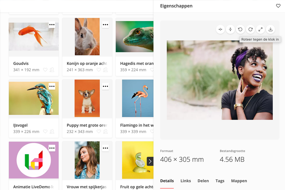
Task: Click the Vrouw met spijkerjas title
Action: pyautogui.click(x=87, y=187)
